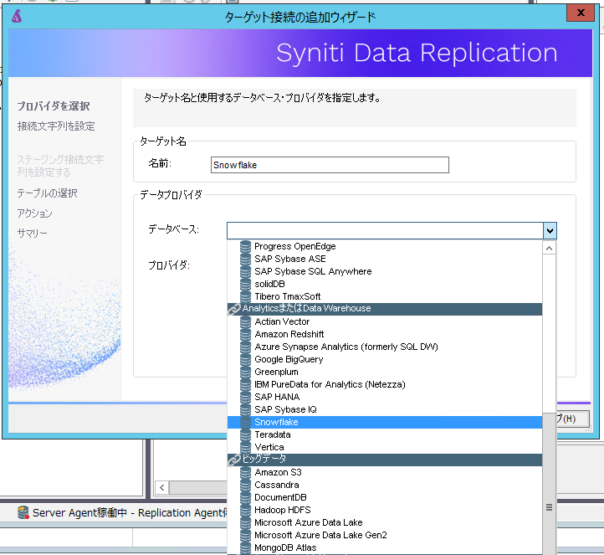Go to アクション wizard step
The image size is (604, 555).
34,213
